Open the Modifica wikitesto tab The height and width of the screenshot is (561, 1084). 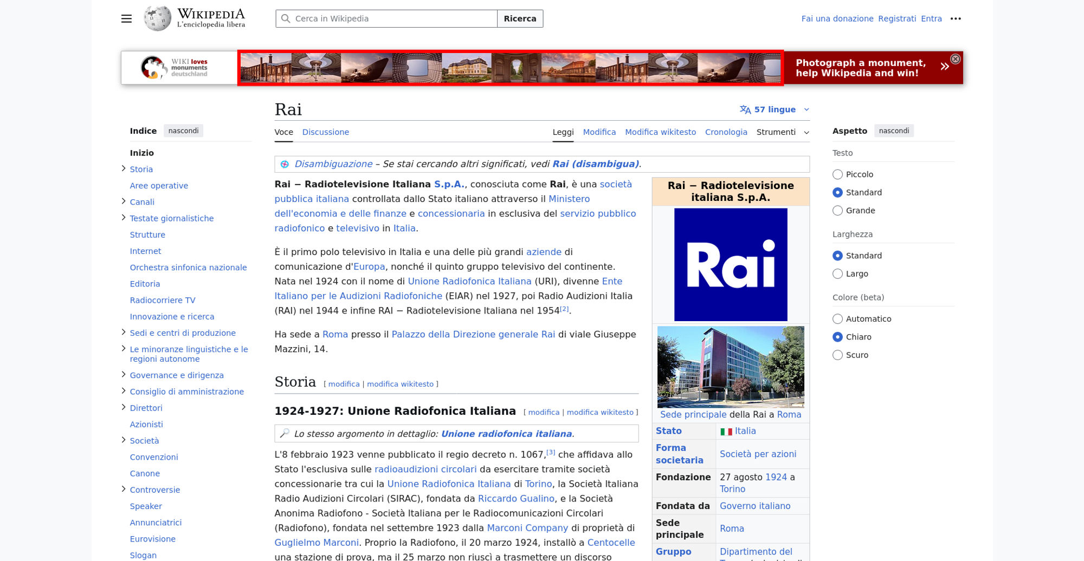(x=660, y=132)
